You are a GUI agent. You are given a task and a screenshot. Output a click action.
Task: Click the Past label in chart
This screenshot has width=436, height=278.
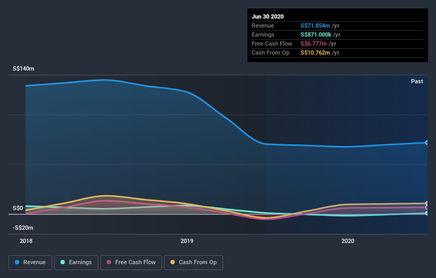(x=417, y=81)
